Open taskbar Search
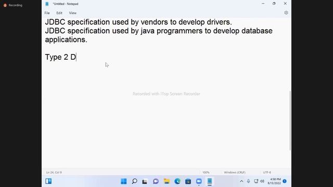The height and width of the screenshot is (187, 333). [134, 181]
